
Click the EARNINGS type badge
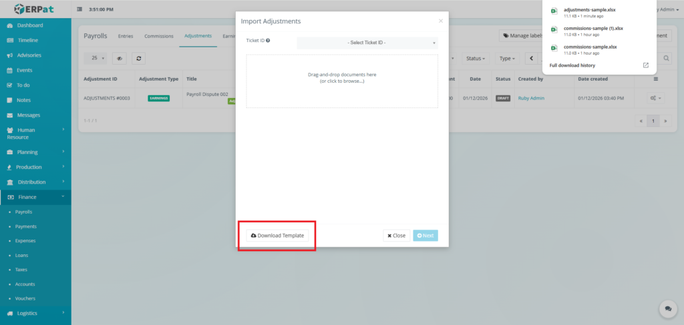pyautogui.click(x=159, y=98)
